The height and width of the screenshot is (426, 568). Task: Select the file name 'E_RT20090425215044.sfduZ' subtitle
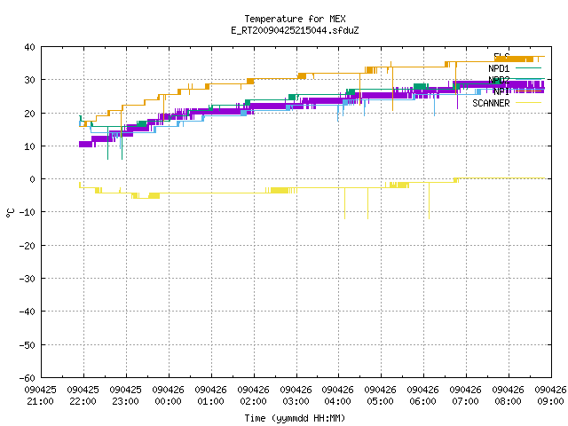click(x=295, y=30)
